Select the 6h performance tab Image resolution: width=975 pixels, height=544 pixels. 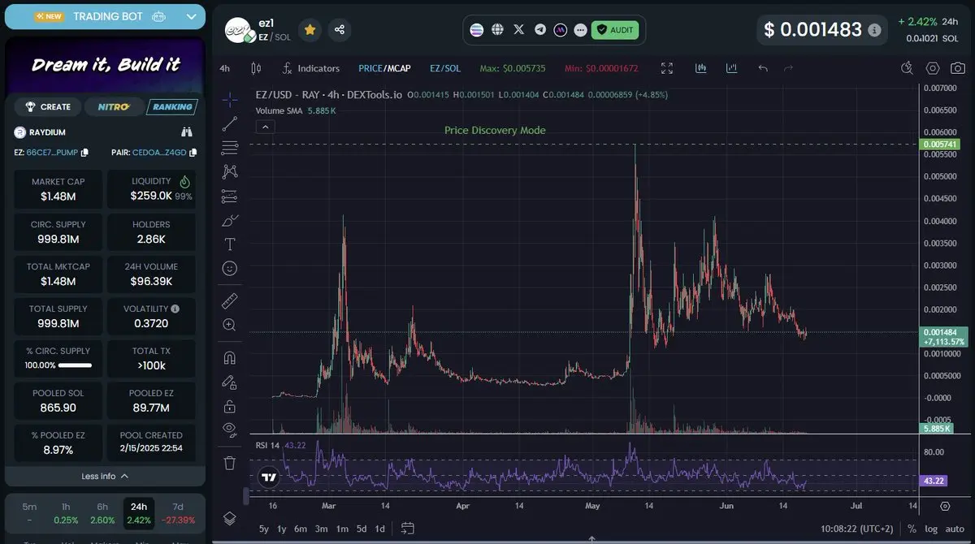pyautogui.click(x=102, y=512)
